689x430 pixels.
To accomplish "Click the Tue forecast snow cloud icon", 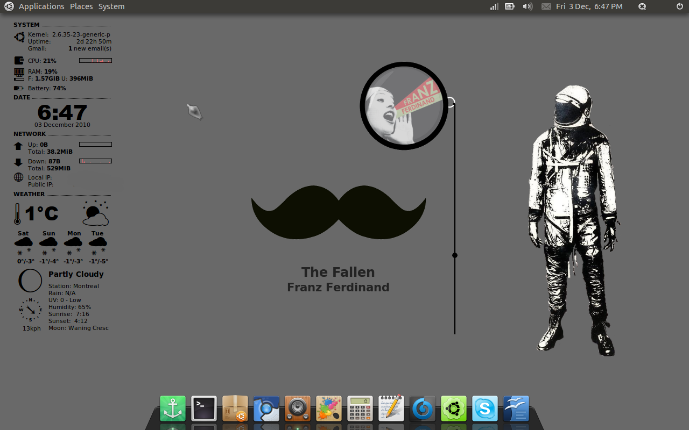I will [97, 246].
